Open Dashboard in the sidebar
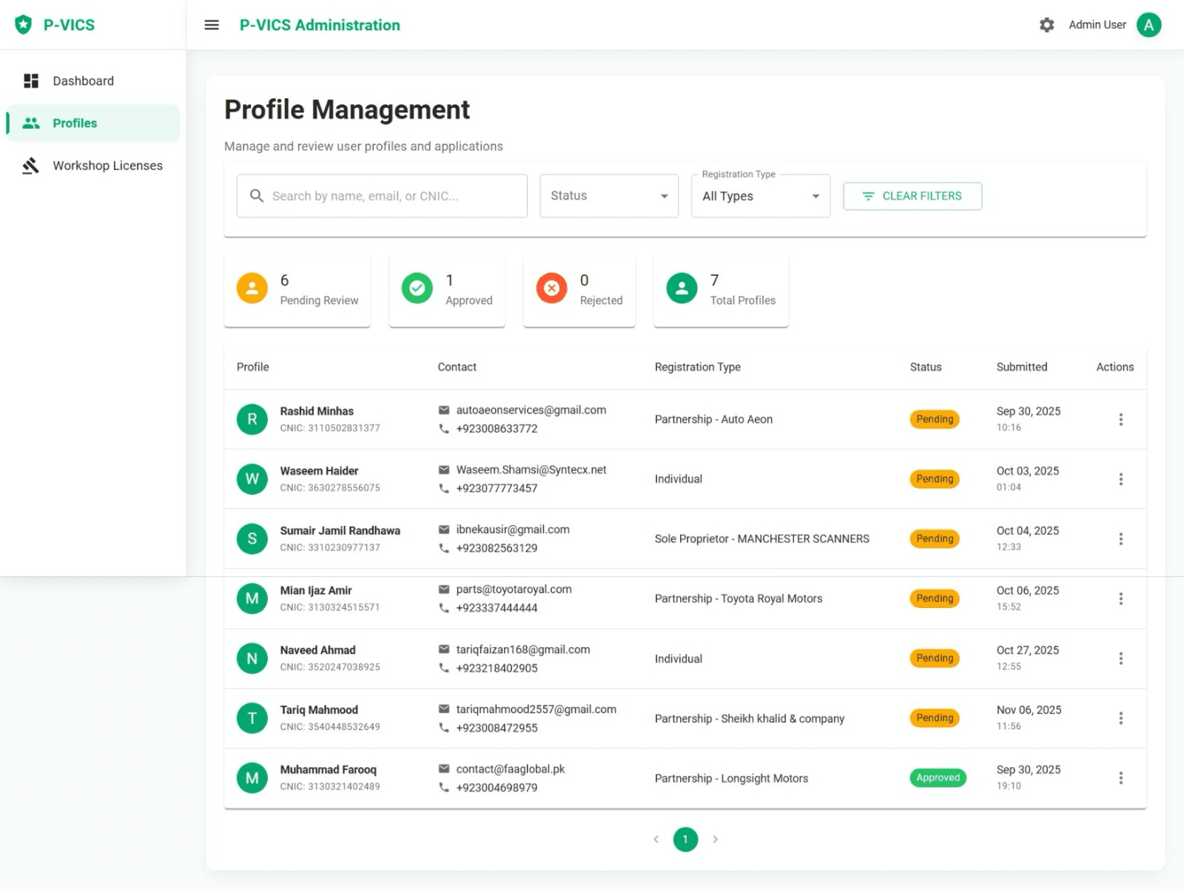This screenshot has width=1184, height=889. coord(92,81)
